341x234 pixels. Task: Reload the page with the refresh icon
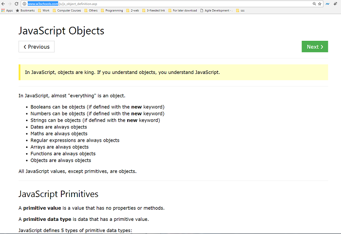coord(16,4)
